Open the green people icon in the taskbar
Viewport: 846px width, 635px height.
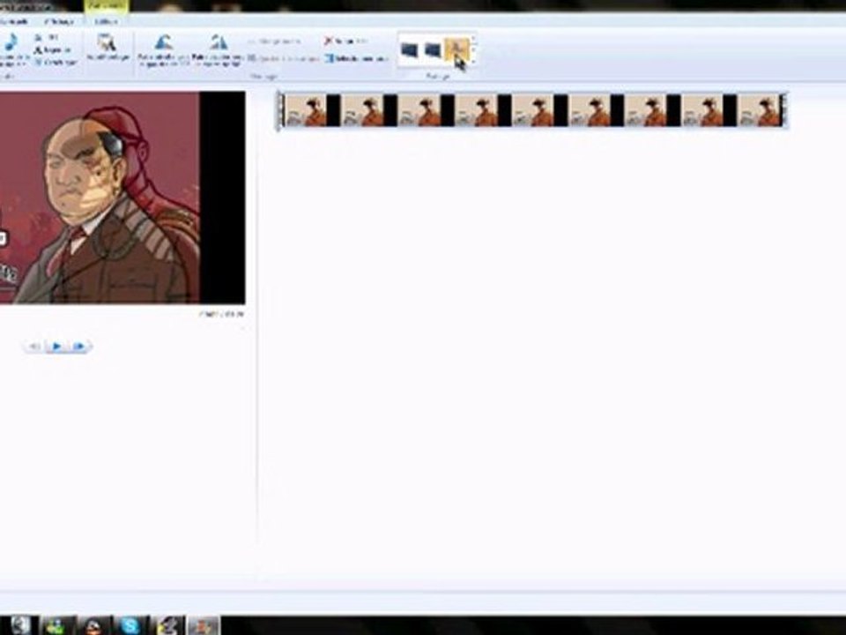56,625
